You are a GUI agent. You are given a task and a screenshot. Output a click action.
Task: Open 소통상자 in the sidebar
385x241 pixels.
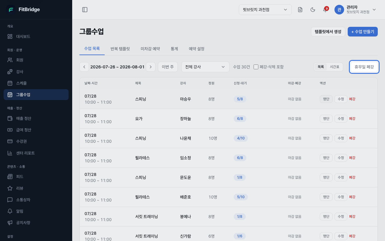[36, 200]
